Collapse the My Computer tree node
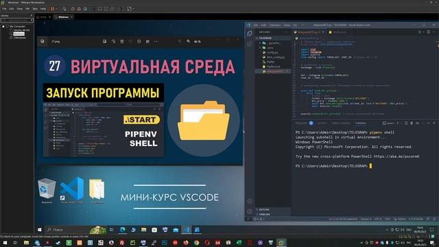The height and width of the screenshot is (247, 439). (3, 26)
